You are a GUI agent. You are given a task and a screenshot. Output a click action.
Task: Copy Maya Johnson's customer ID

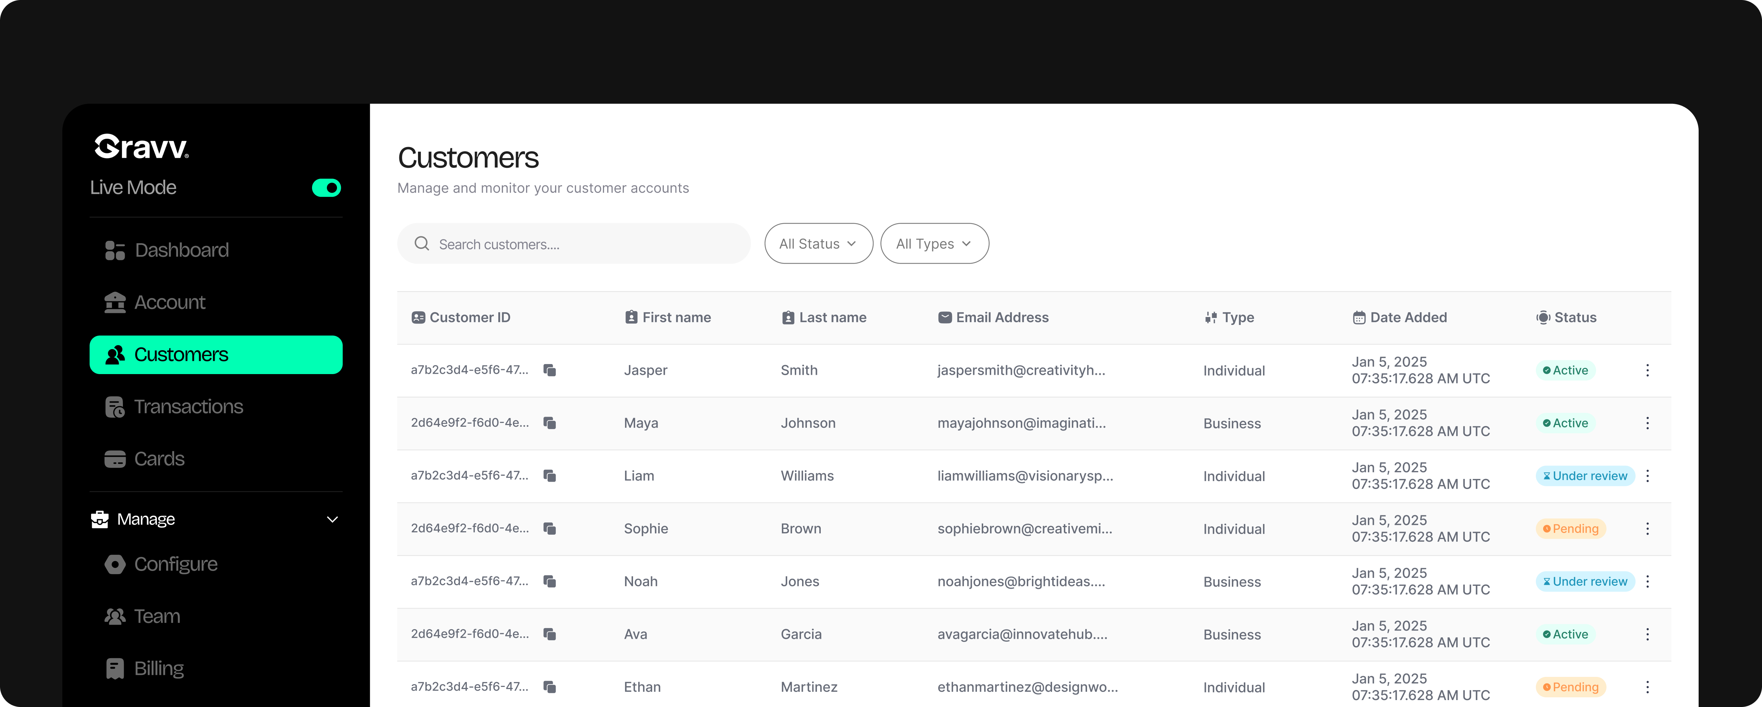click(x=549, y=423)
